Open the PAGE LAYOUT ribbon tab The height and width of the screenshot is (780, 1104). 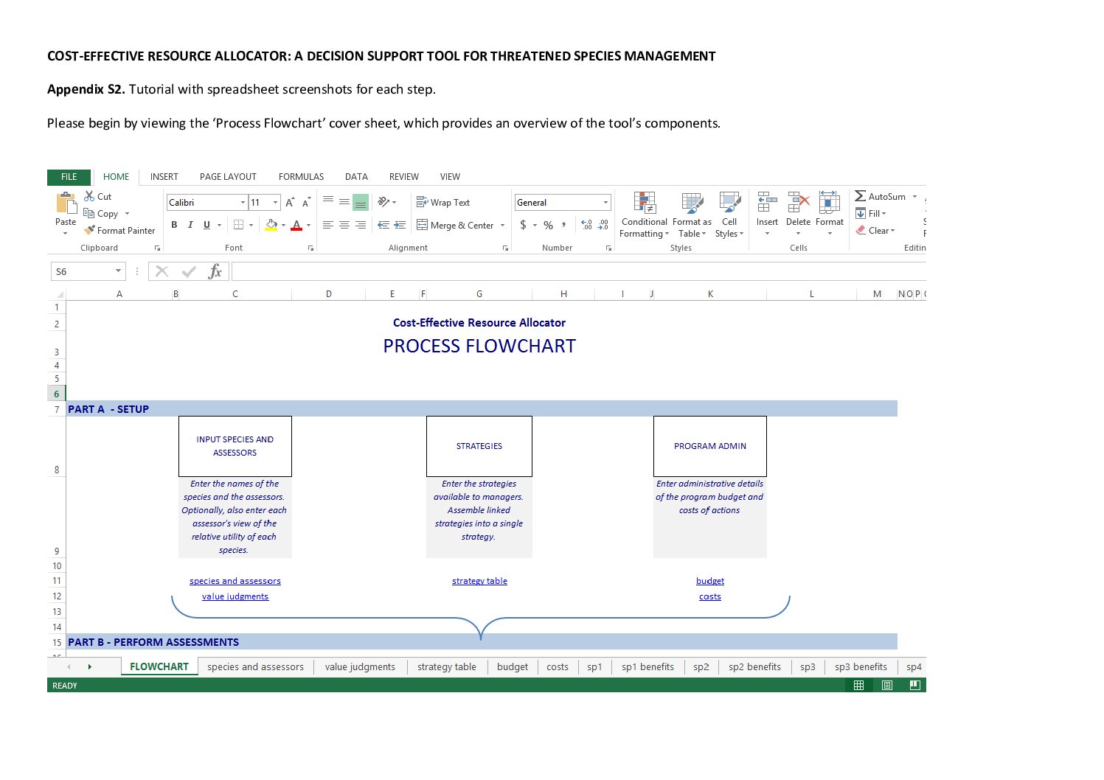[228, 177]
